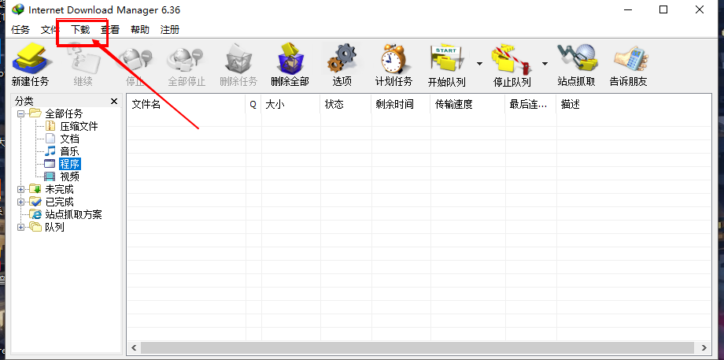724x360 pixels.
Task: Select 文档 category in tree
Action: (70, 139)
